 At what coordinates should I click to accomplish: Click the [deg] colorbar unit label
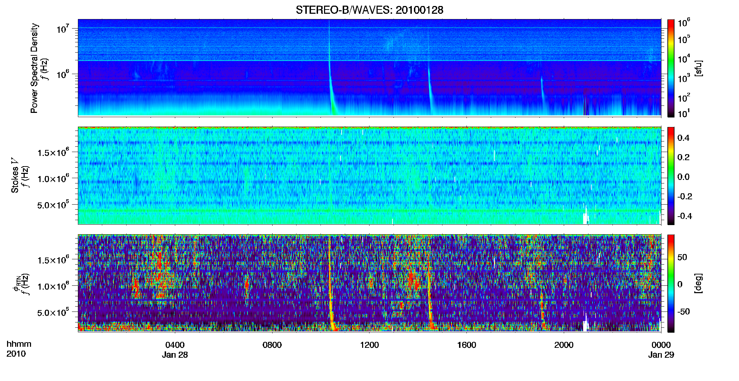coord(698,283)
